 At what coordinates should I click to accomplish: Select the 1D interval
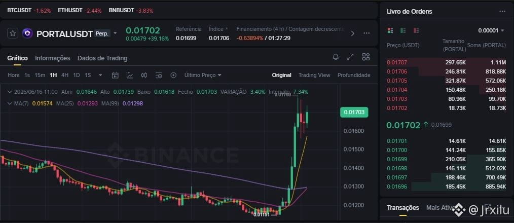pyautogui.click(x=77, y=75)
